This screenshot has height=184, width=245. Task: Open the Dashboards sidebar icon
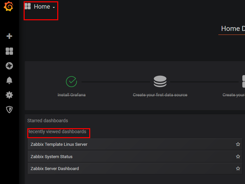tap(9, 51)
